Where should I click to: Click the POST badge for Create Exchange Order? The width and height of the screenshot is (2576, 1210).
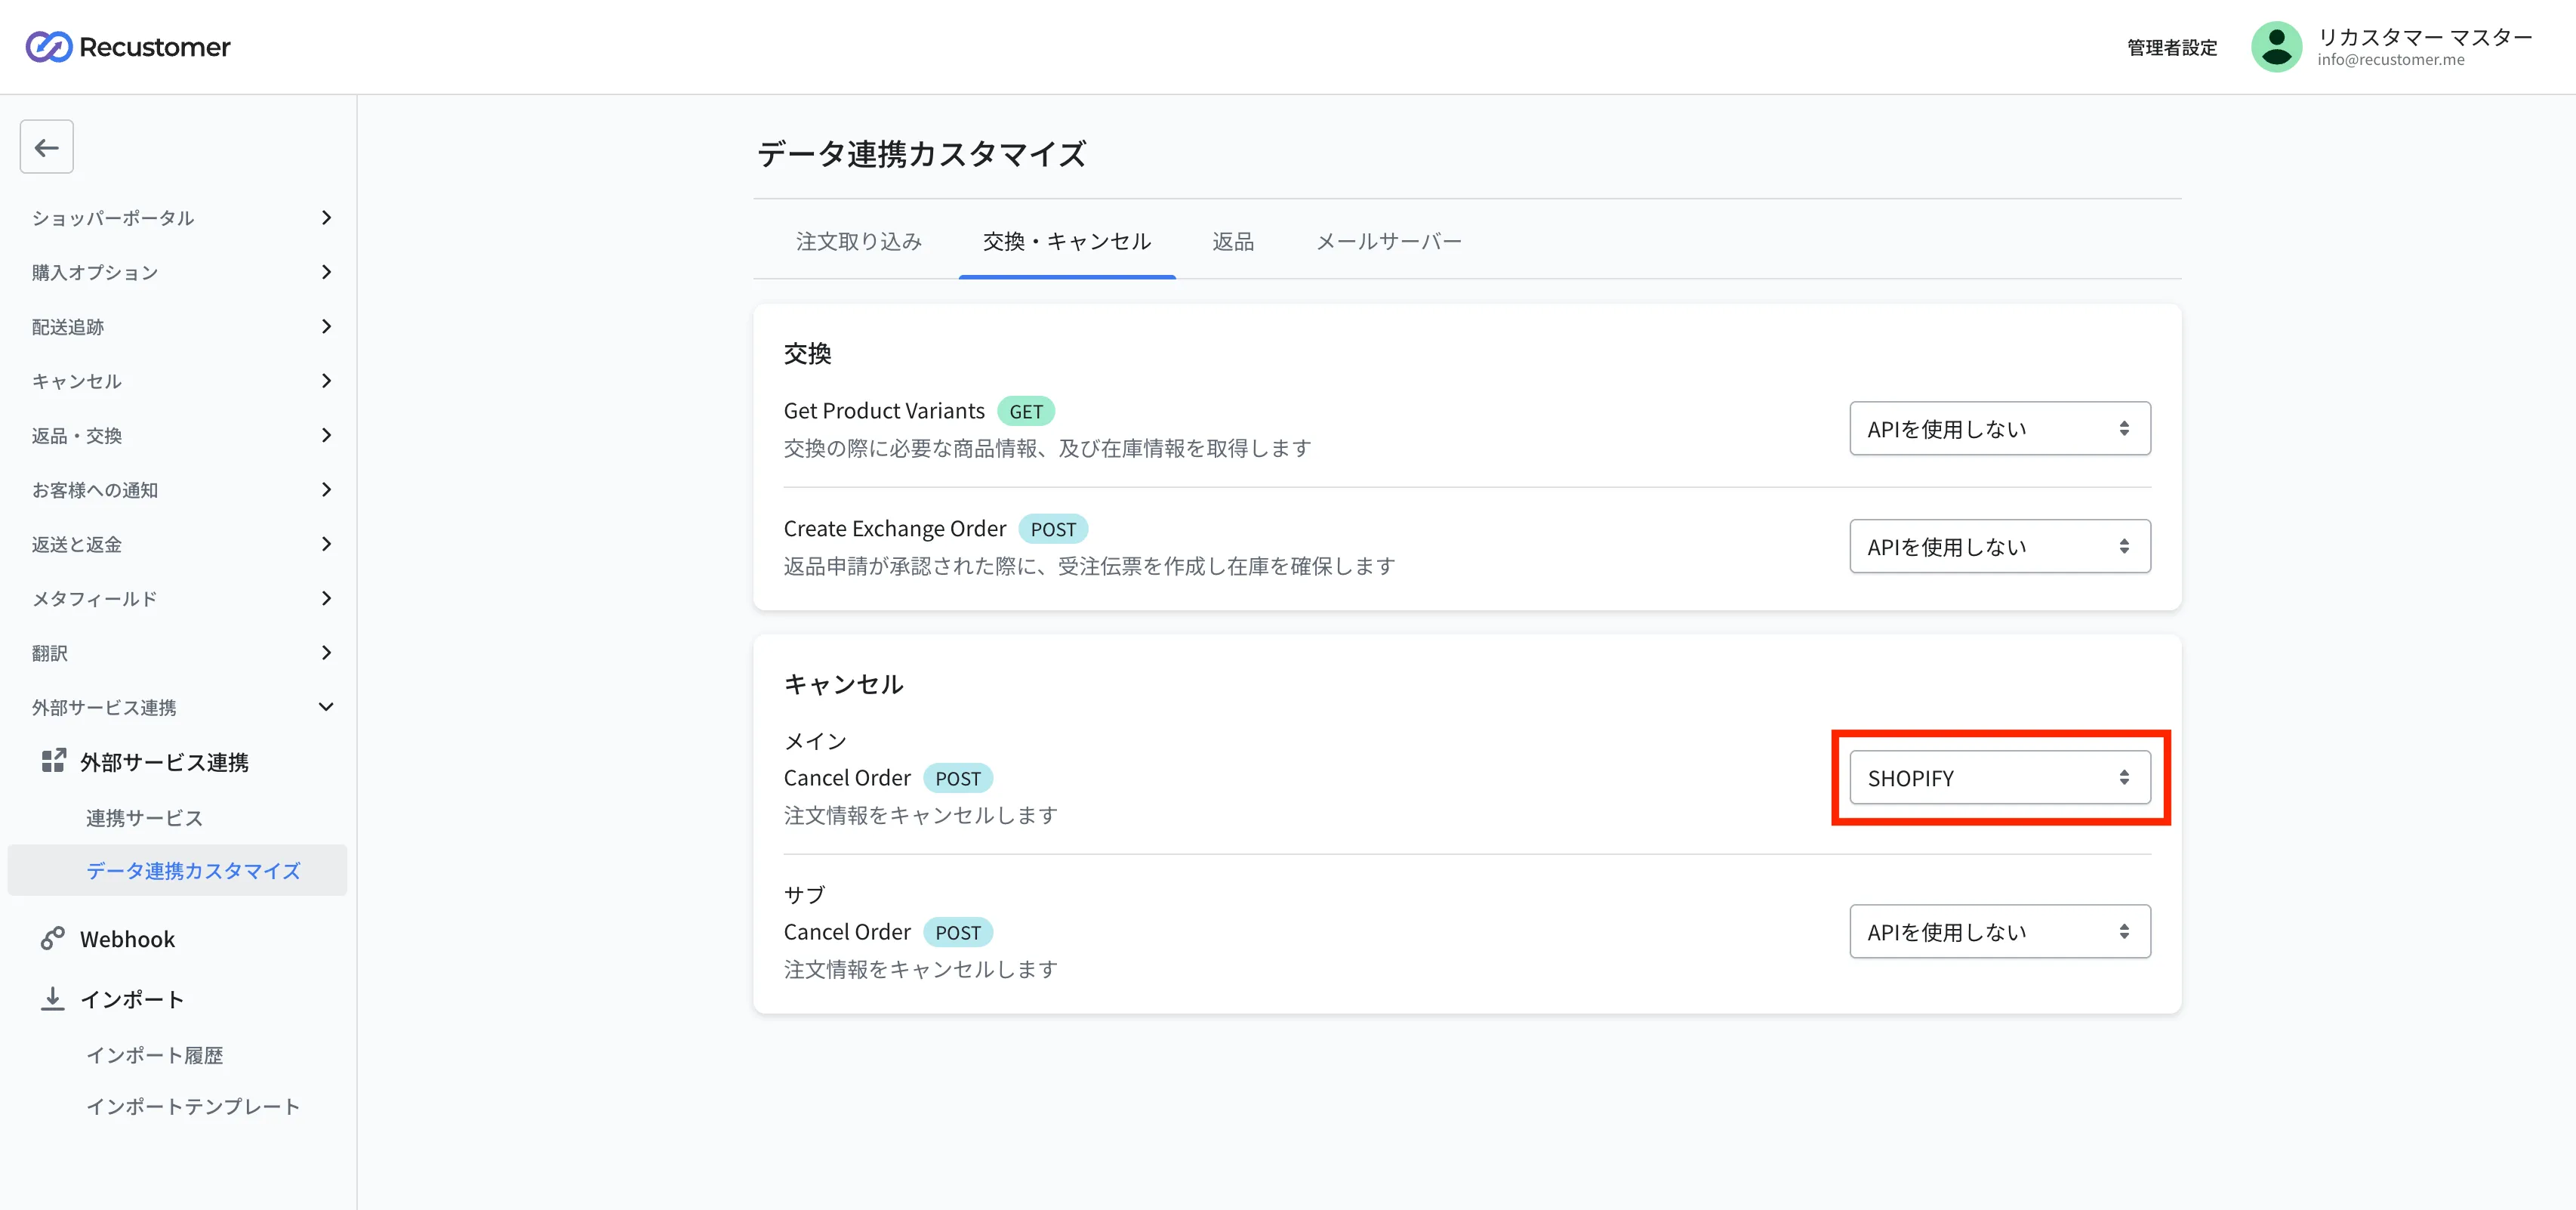click(x=1053, y=529)
